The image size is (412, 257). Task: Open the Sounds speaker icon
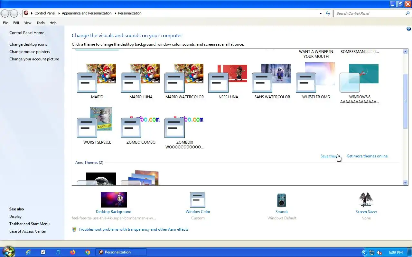tap(282, 200)
